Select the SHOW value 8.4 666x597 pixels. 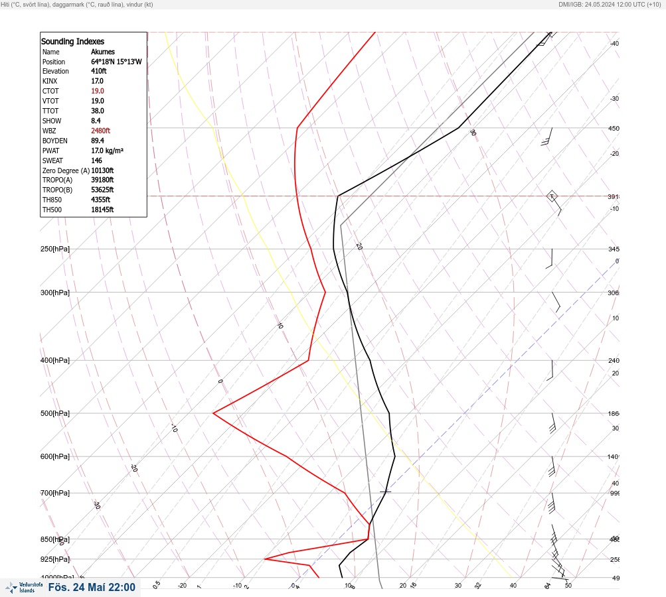click(x=96, y=121)
